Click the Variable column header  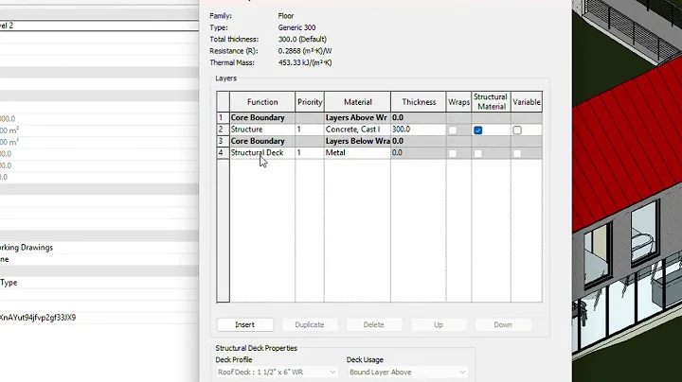click(x=527, y=101)
